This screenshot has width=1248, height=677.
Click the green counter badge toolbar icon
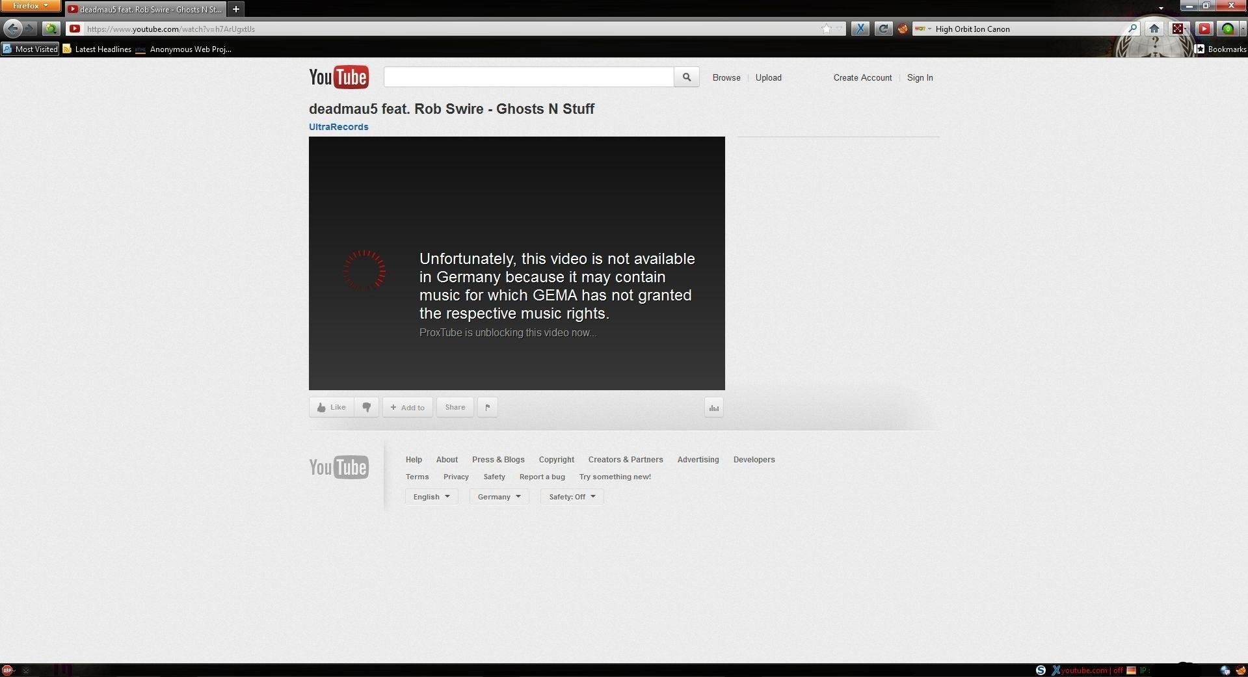click(1227, 29)
